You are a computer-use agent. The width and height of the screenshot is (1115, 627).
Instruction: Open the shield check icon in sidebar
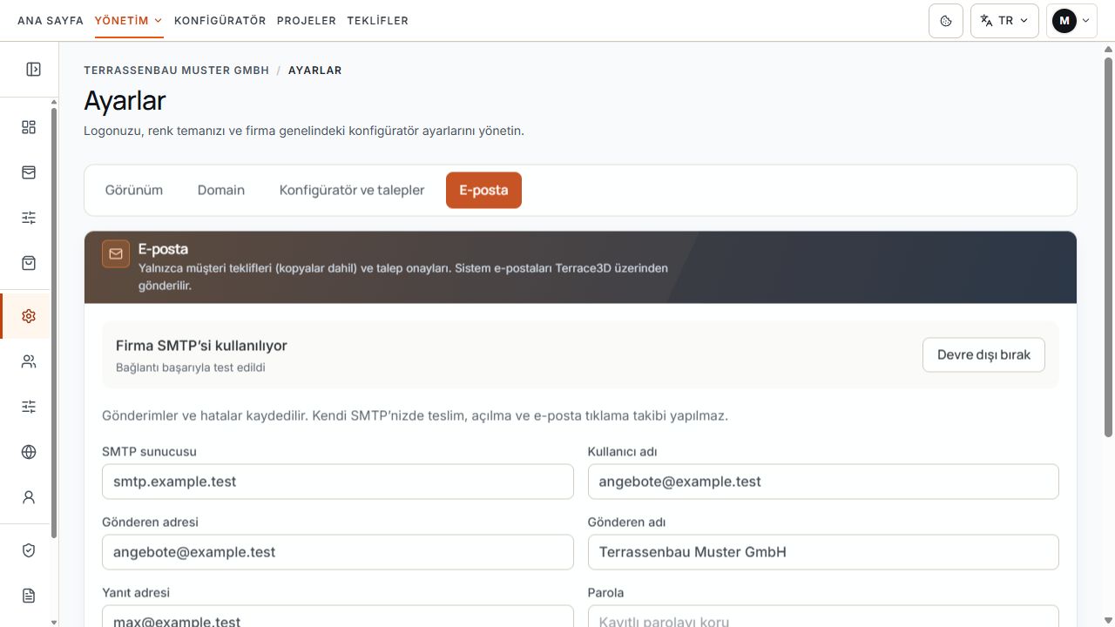tap(29, 550)
